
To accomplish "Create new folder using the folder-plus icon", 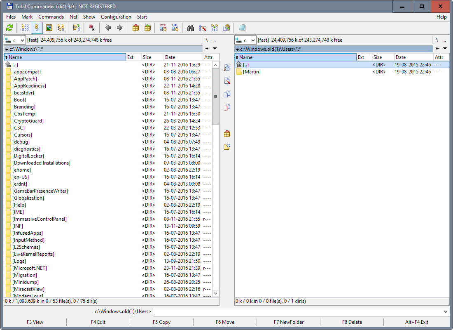I will coord(226,146).
